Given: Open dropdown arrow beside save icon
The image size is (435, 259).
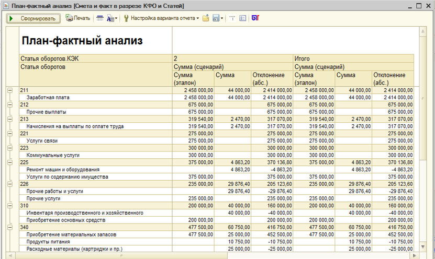Looking at the screenshot, I should 222,18.
